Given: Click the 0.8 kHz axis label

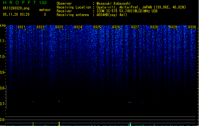Looking at the screenshot, I should [3, 88].
